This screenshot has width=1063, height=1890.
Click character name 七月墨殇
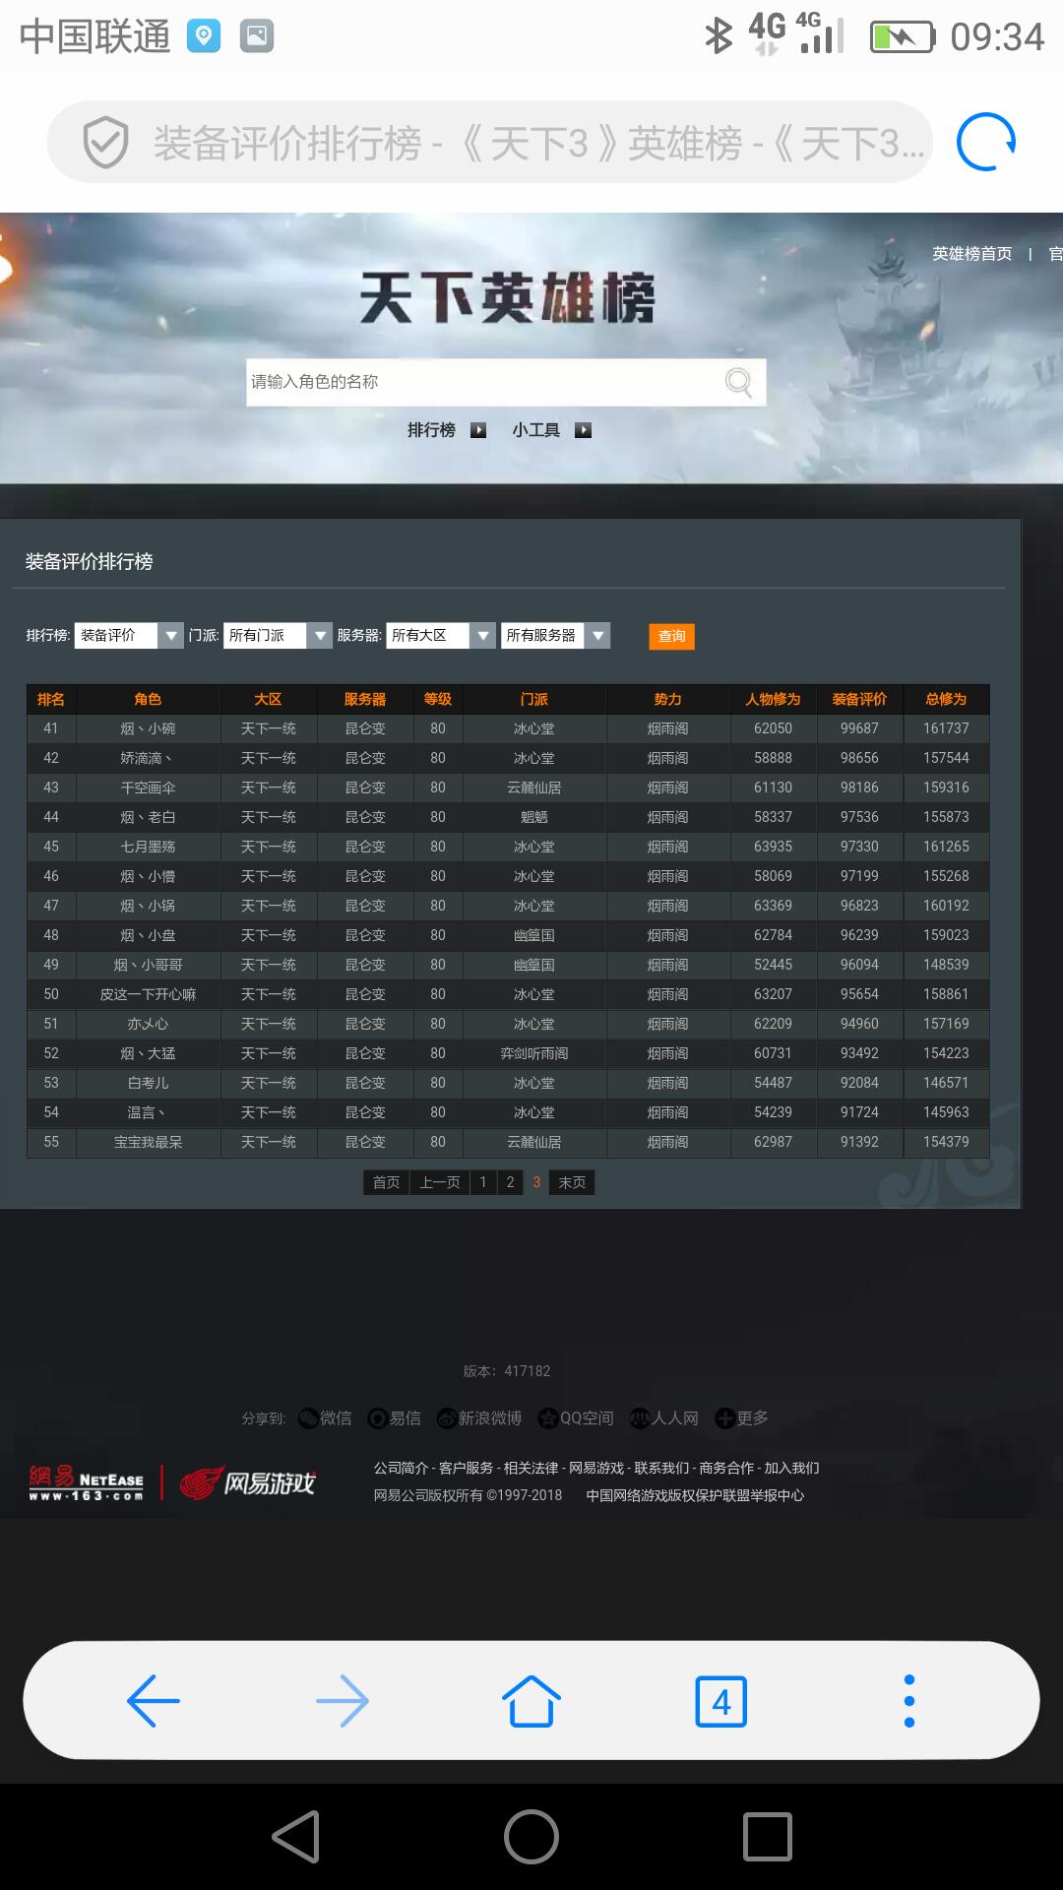pos(148,847)
